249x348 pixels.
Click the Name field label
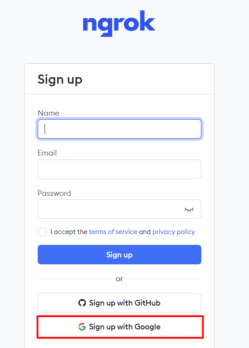point(49,113)
